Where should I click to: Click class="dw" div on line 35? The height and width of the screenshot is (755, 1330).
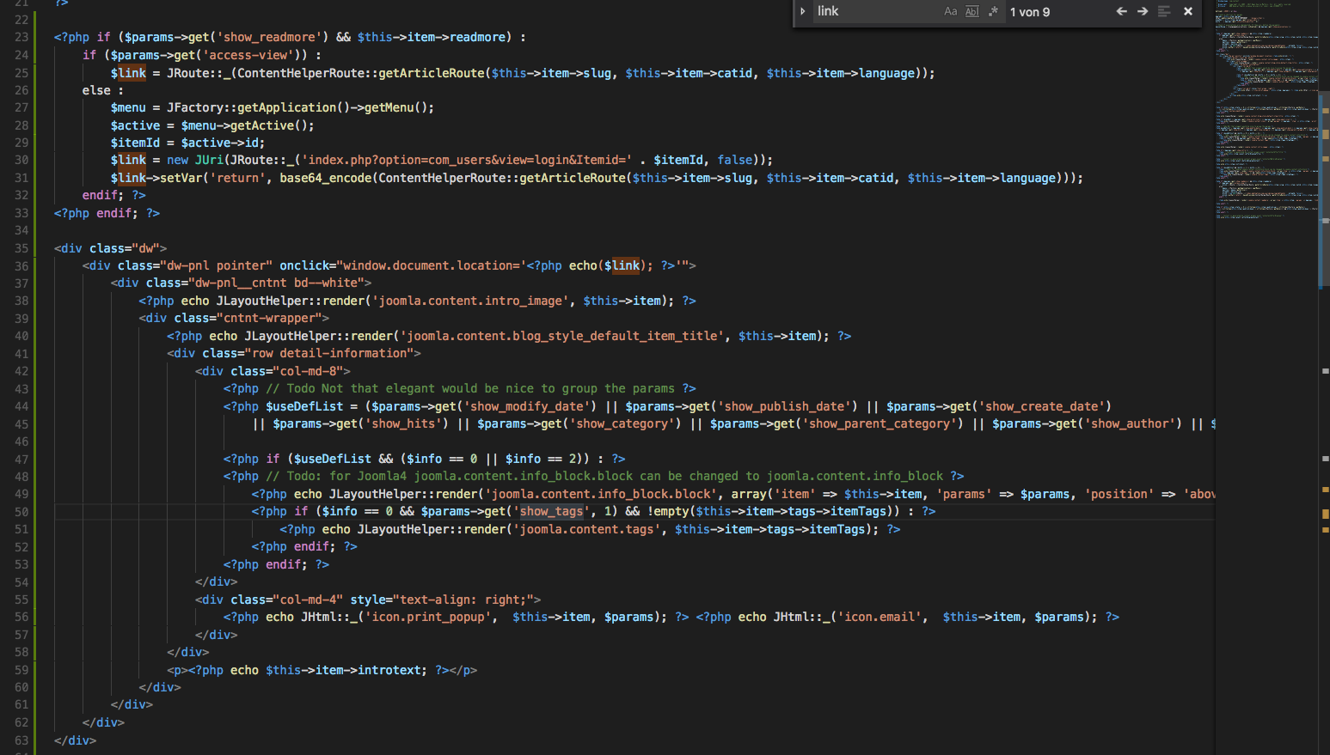pyautogui.click(x=111, y=248)
